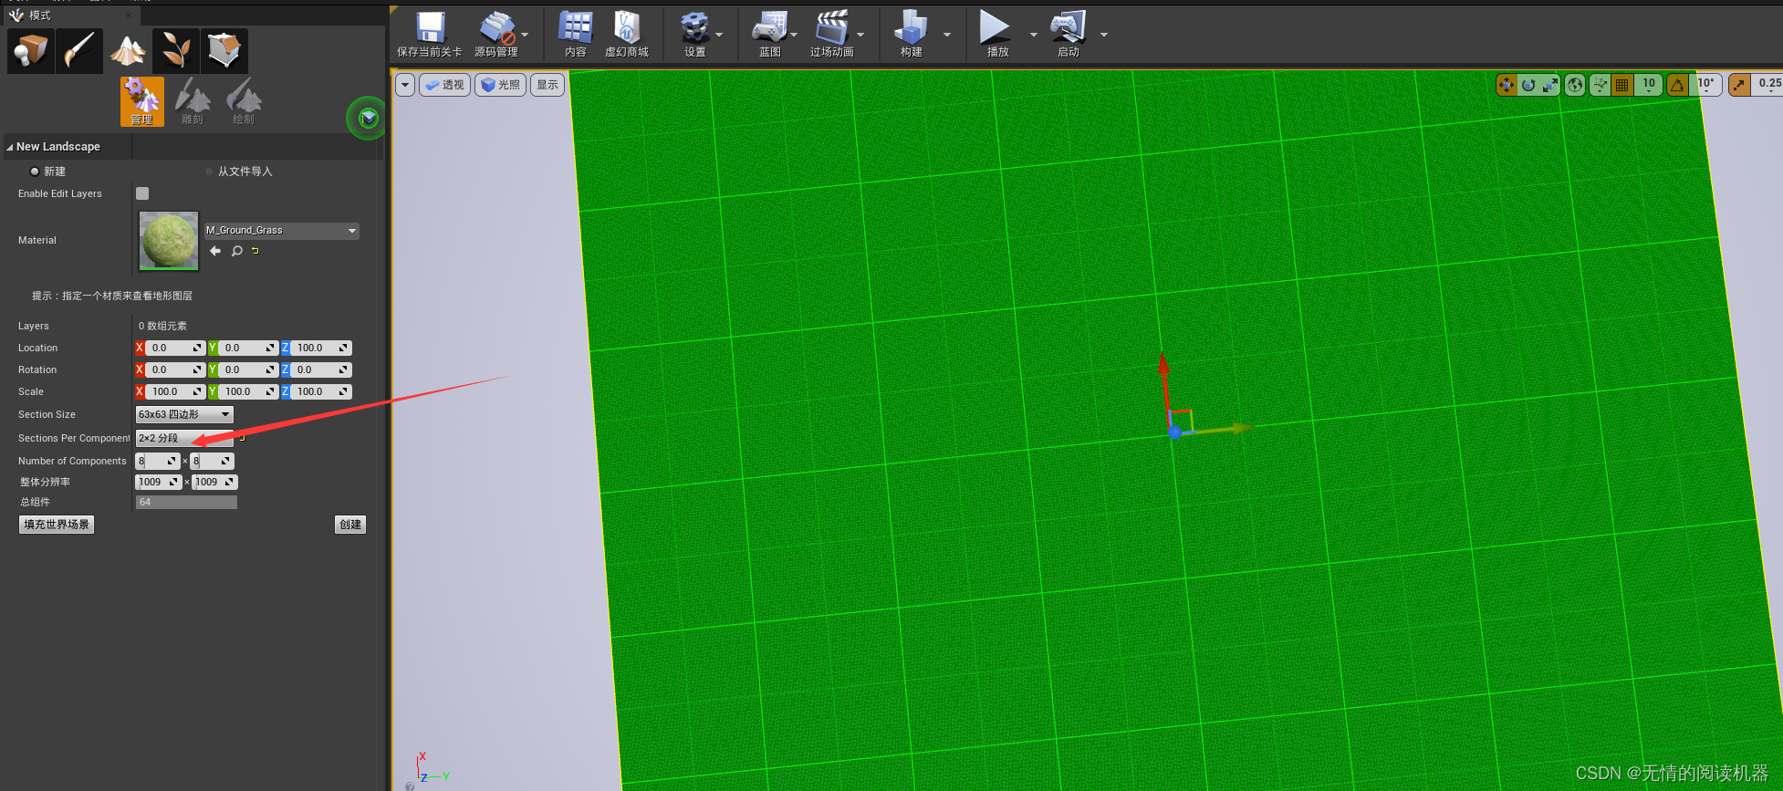
Task: Select the Geometry Editing mode icon
Action: (x=224, y=50)
